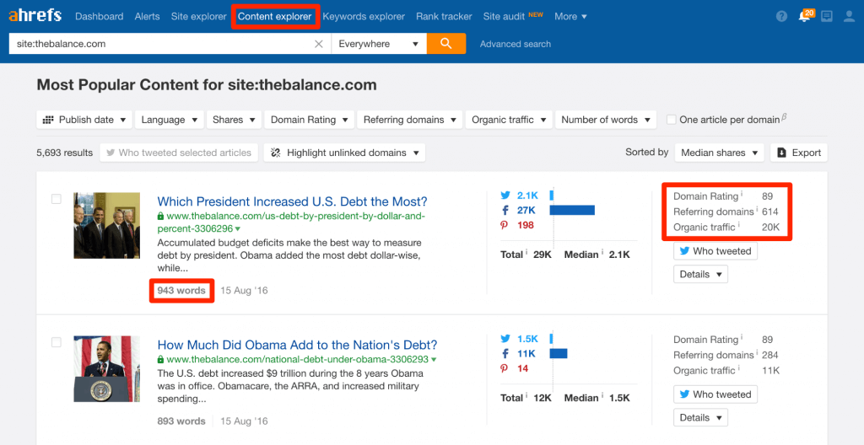Click the 11K Facebook shares bar
Image resolution: width=864 pixels, height=445 pixels.
[559, 354]
